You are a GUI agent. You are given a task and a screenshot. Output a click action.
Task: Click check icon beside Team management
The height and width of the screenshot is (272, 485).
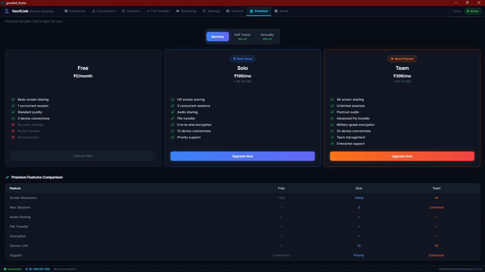[332, 137]
